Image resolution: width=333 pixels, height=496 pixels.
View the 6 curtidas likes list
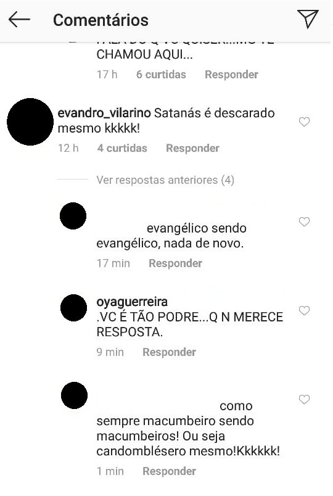161,74
